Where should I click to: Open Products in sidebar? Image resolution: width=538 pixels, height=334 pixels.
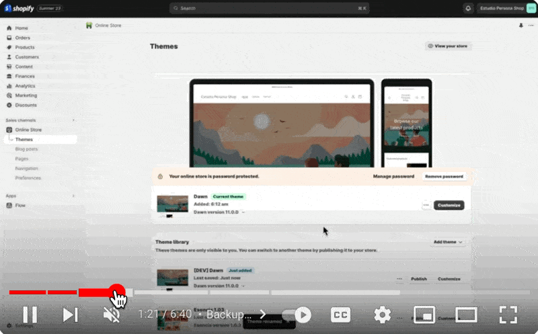coord(25,47)
